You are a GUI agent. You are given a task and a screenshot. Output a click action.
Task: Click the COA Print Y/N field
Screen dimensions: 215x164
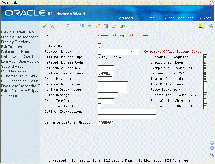[99, 106]
